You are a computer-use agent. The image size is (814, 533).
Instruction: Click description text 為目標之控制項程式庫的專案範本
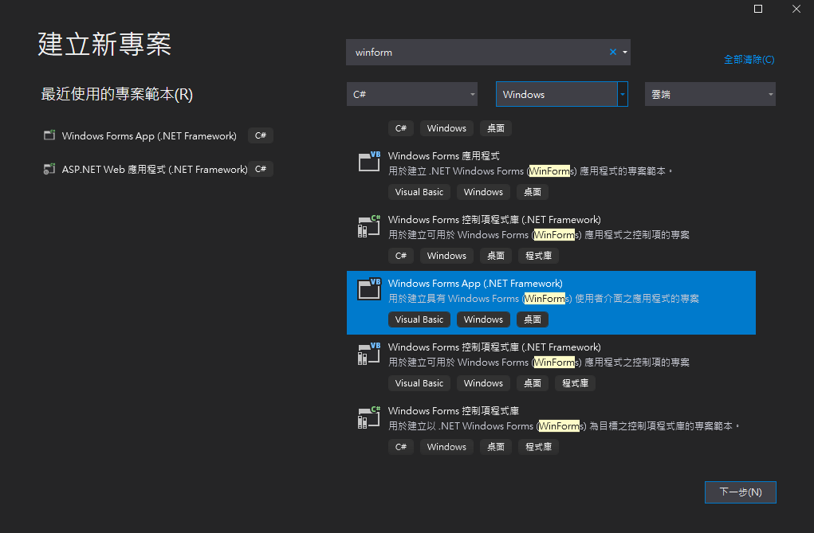(666, 426)
